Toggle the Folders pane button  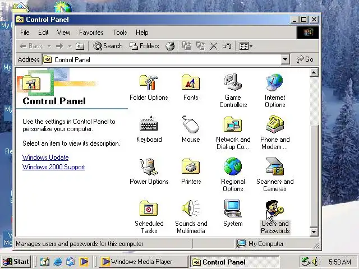(144, 46)
